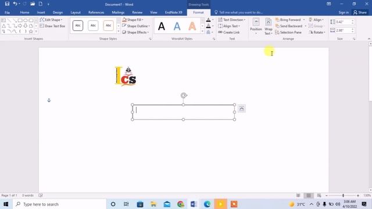
Task: Click the proofing status icon
Action: tap(41, 196)
